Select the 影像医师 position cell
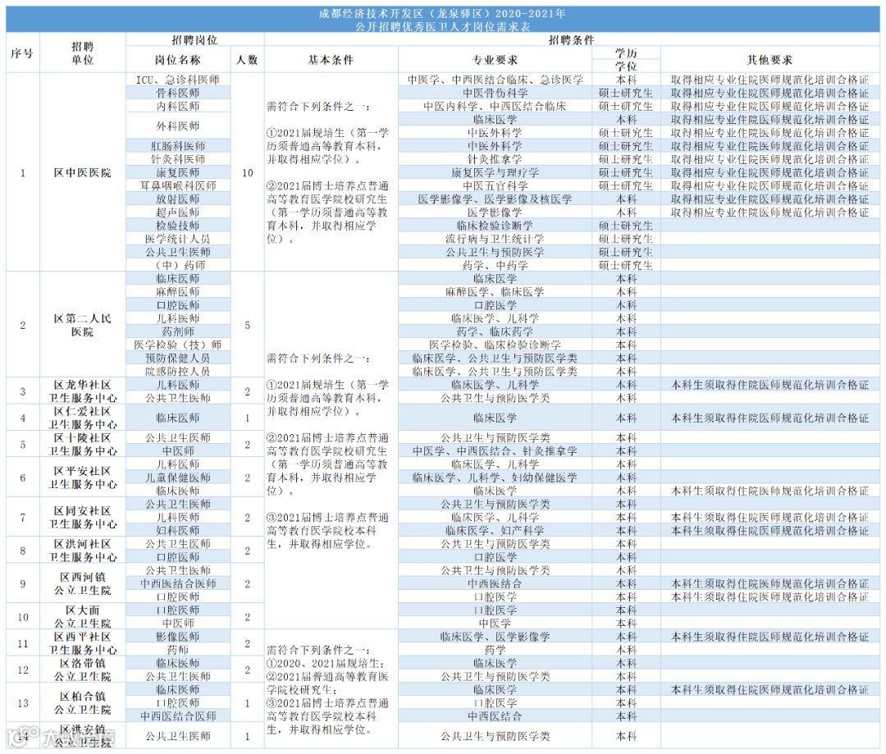The image size is (886, 754). point(178,637)
